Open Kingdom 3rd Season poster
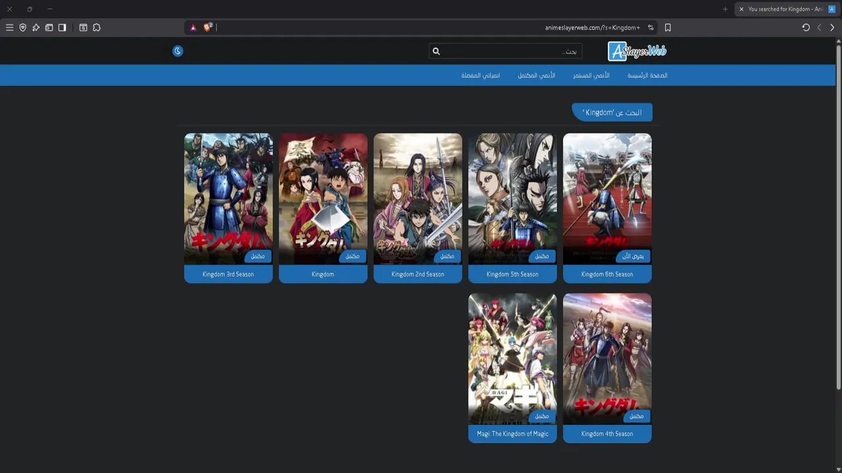This screenshot has width=842, height=473. [228, 199]
